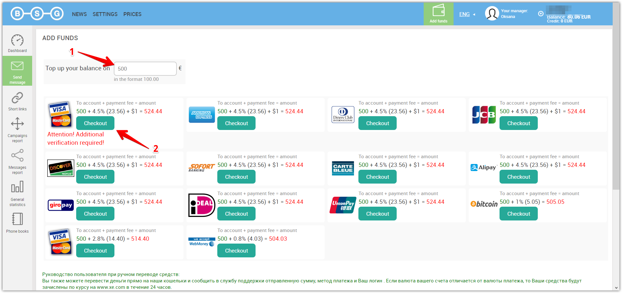
Task: Click the Balance 80.06 EUR text
Action: [569, 17]
